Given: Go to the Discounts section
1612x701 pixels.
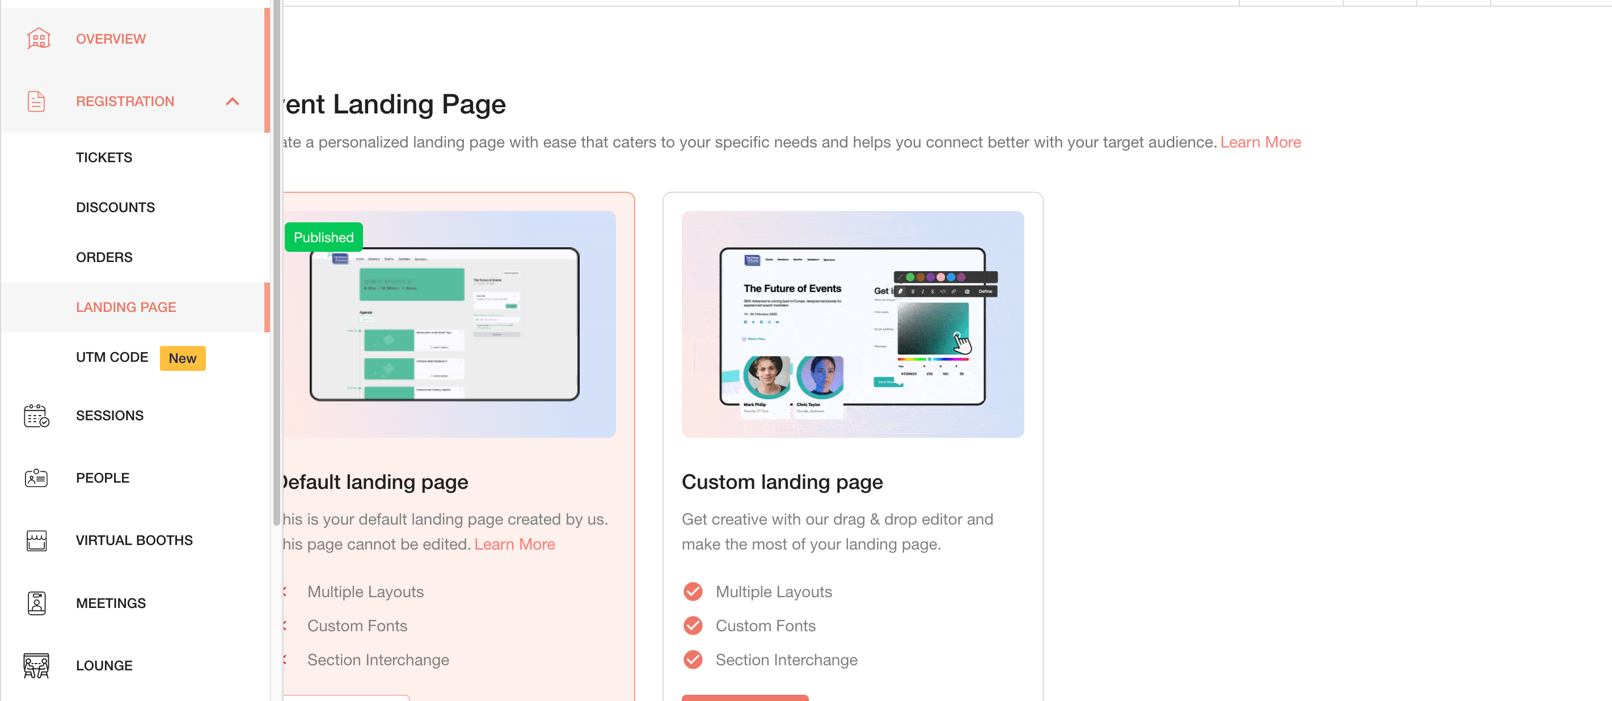Looking at the screenshot, I should coord(115,207).
